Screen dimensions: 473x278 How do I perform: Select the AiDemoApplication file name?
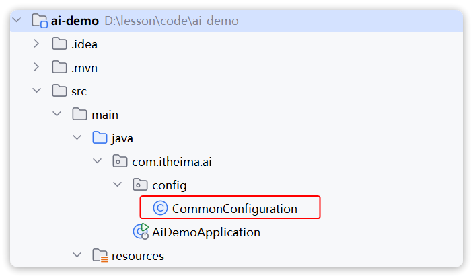coord(206,232)
